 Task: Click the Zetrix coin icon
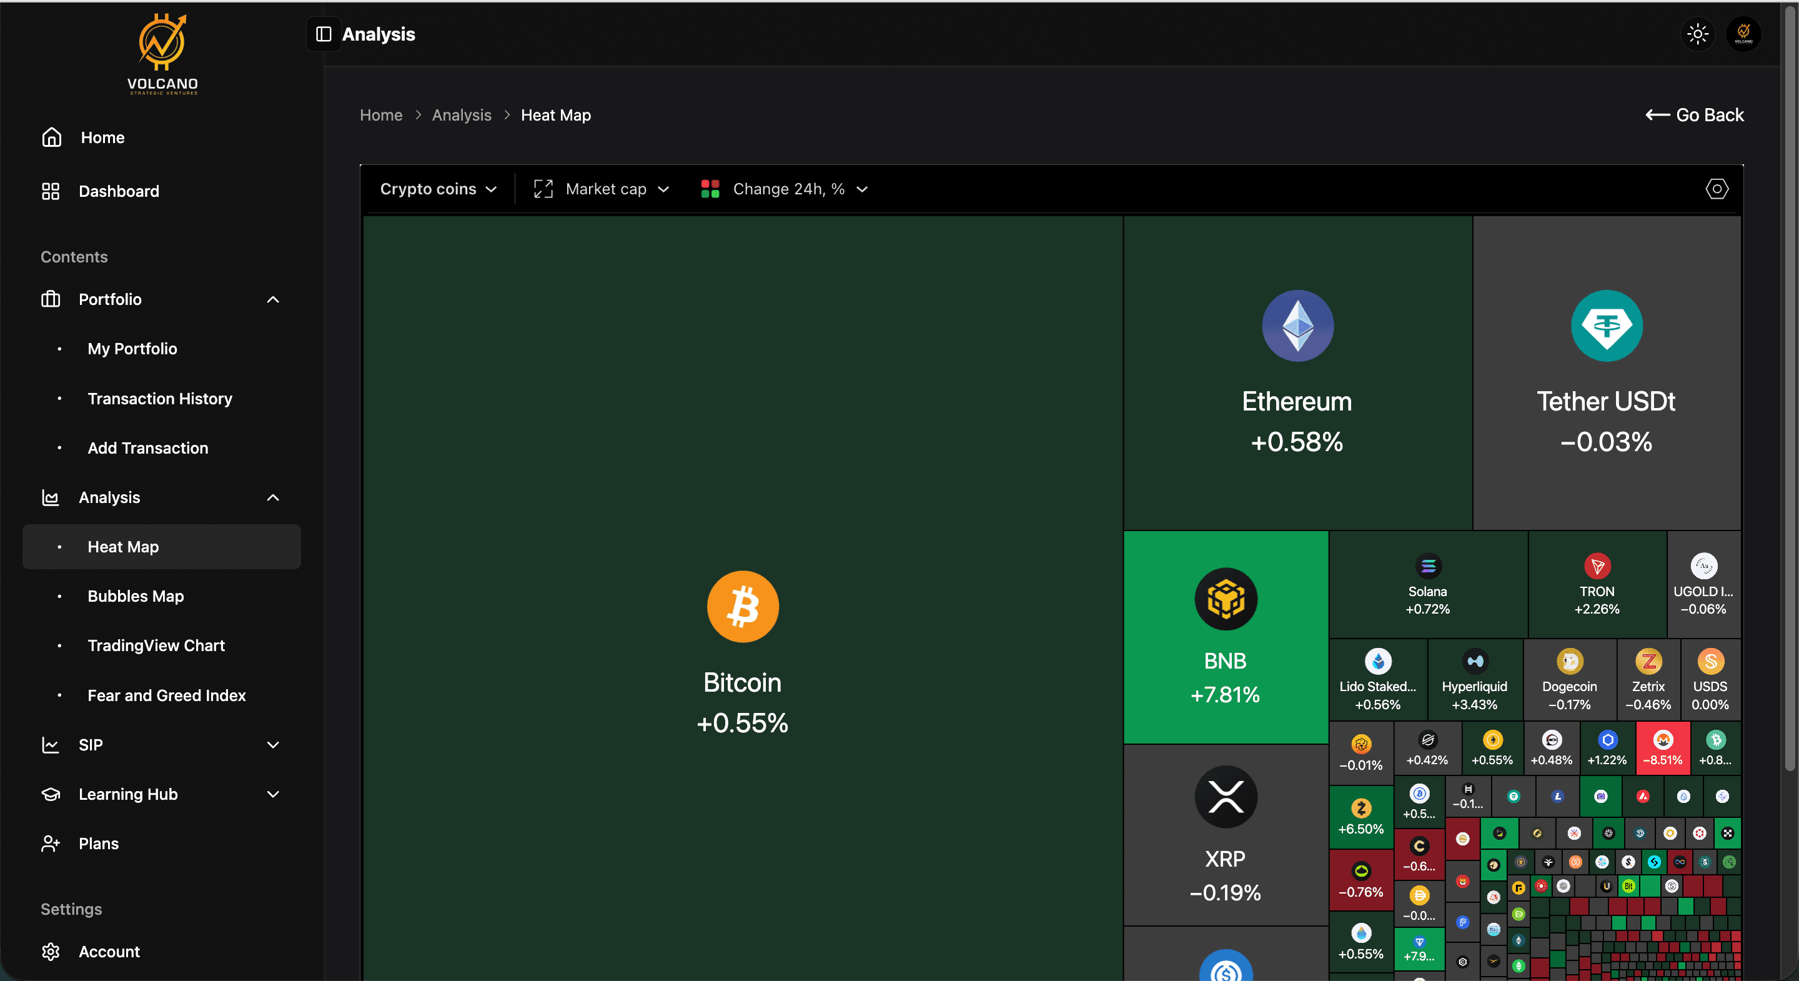(x=1648, y=661)
